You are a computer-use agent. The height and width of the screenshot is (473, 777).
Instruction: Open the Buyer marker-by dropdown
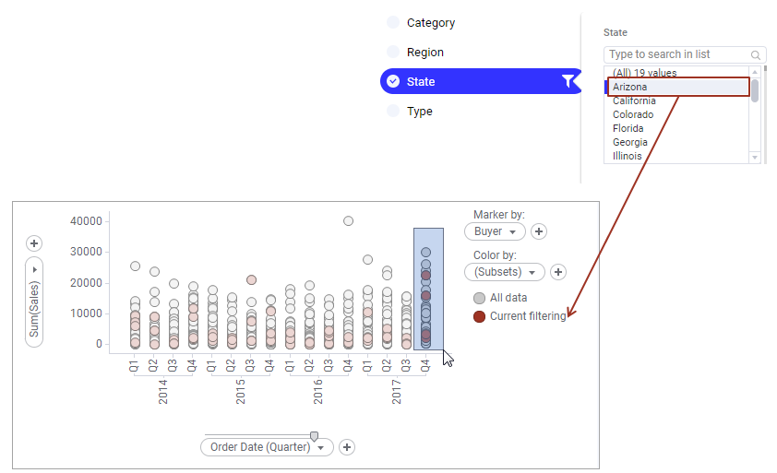point(495,231)
